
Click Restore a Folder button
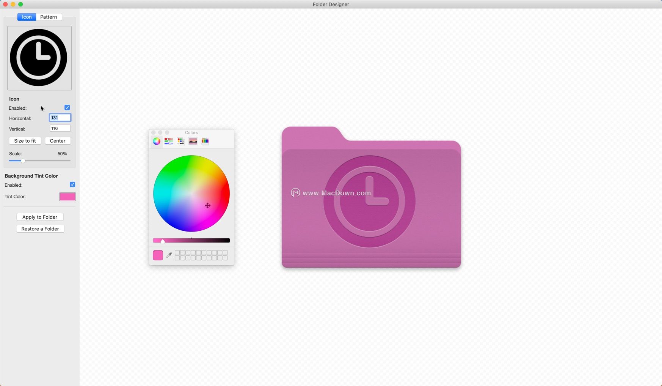click(x=40, y=229)
